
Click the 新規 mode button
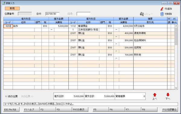pyautogui.click(x=12, y=8)
